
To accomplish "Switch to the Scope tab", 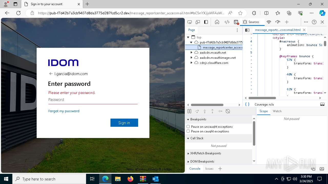I will click(263, 111).
